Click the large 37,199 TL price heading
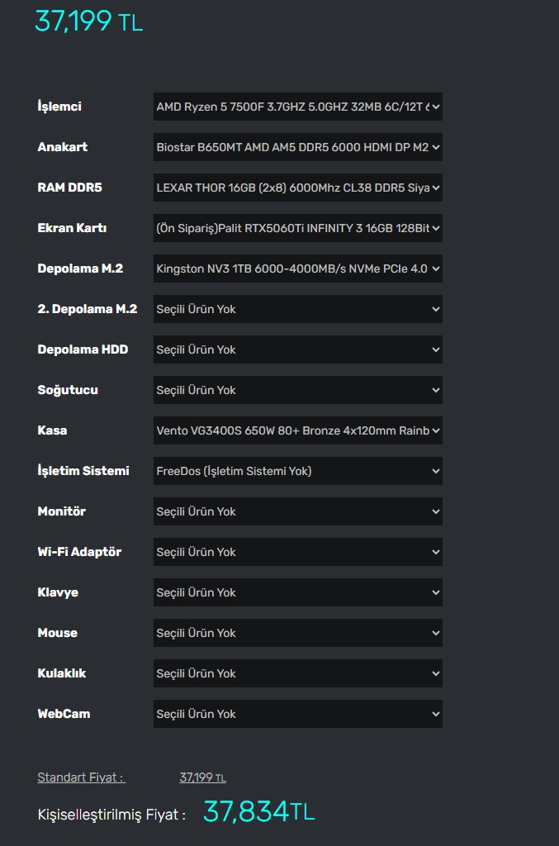Screen dimensions: 559x846 (88, 21)
